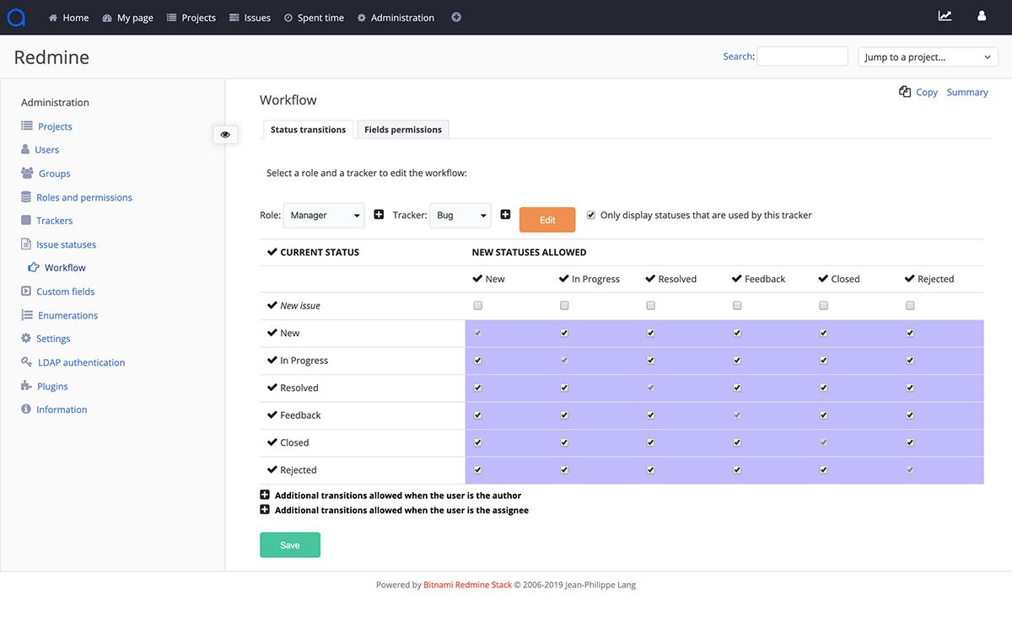Click the Enumerations list icon in the sidebar
This screenshot has width=1012, height=632.
point(27,314)
